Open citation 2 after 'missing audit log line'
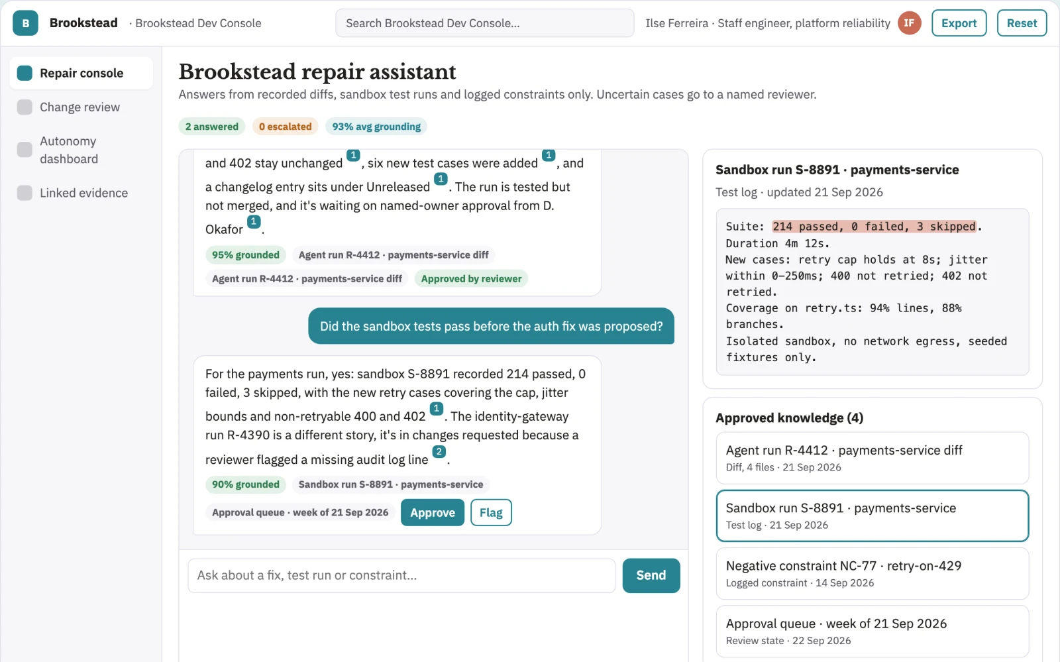Viewport: 1060px width, 662px height. 439,452
